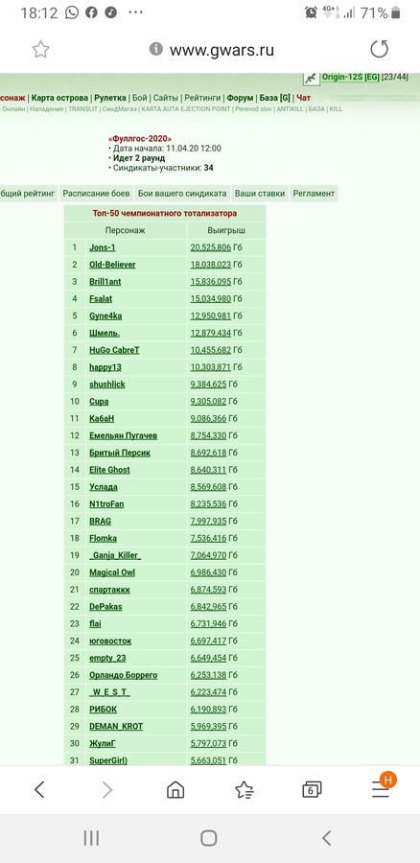The image size is (420, 863).
Task: Open the Origin-12S weapon link at top
Action: (x=351, y=77)
